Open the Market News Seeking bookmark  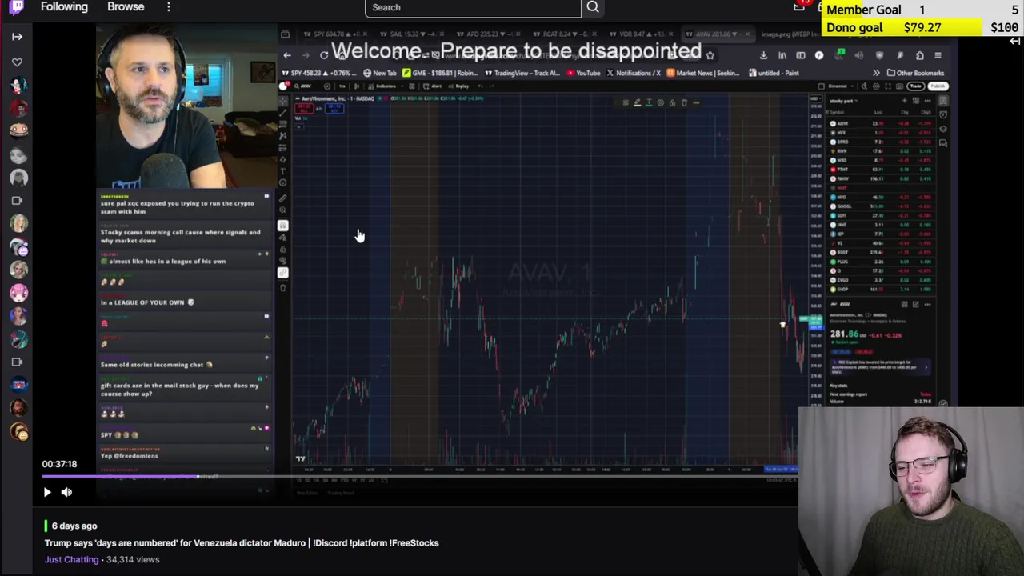[x=703, y=73]
